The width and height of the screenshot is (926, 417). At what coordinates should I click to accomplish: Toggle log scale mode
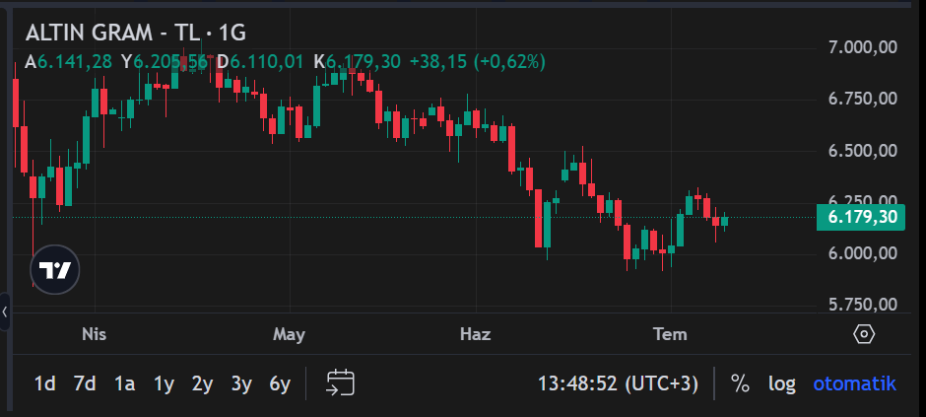point(781,383)
